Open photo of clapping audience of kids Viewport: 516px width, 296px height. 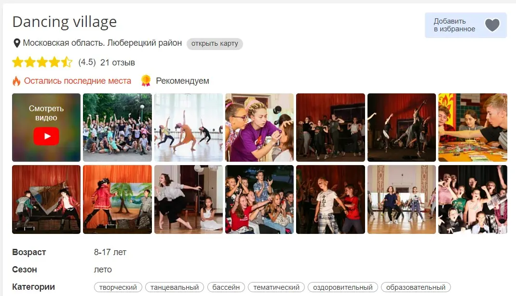pyautogui.click(x=259, y=199)
